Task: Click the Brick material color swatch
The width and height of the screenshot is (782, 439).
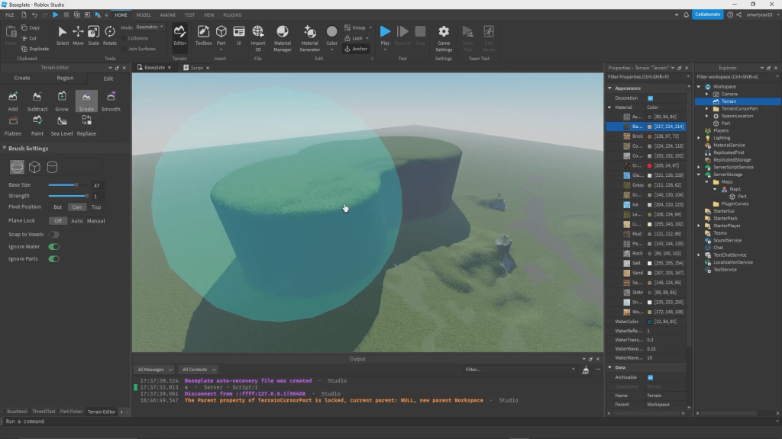Action: [649, 136]
